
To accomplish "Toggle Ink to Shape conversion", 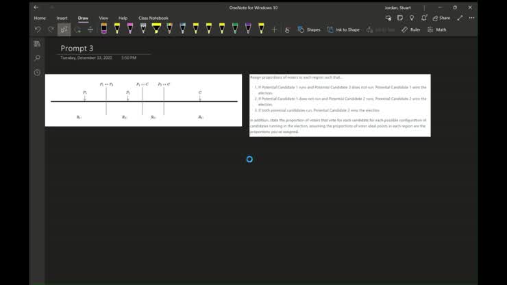I will point(343,29).
